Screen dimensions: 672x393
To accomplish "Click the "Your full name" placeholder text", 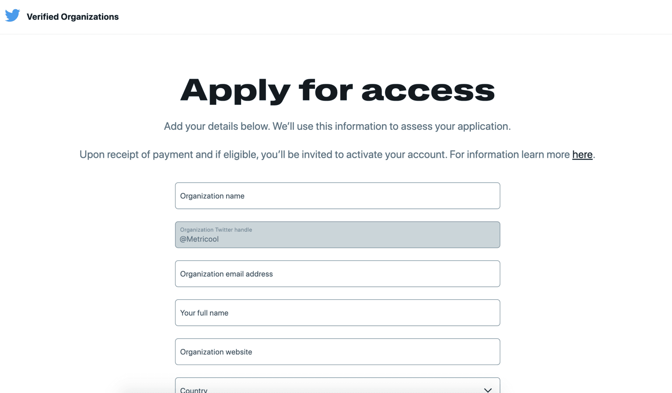I will tap(204, 313).
